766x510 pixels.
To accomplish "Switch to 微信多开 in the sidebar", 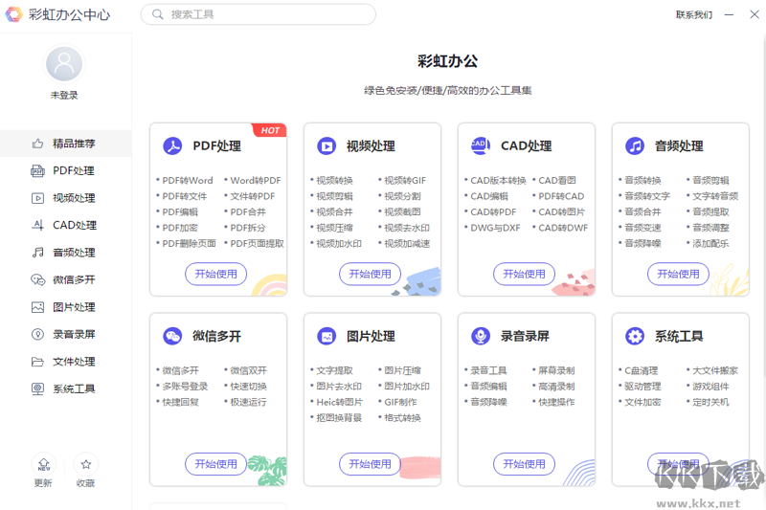I will pos(66,279).
